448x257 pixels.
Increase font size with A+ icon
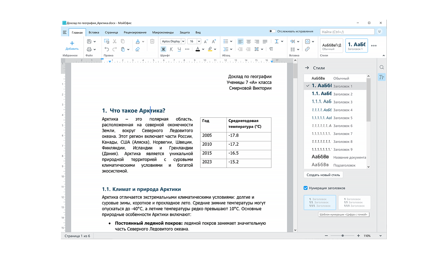[214, 42]
